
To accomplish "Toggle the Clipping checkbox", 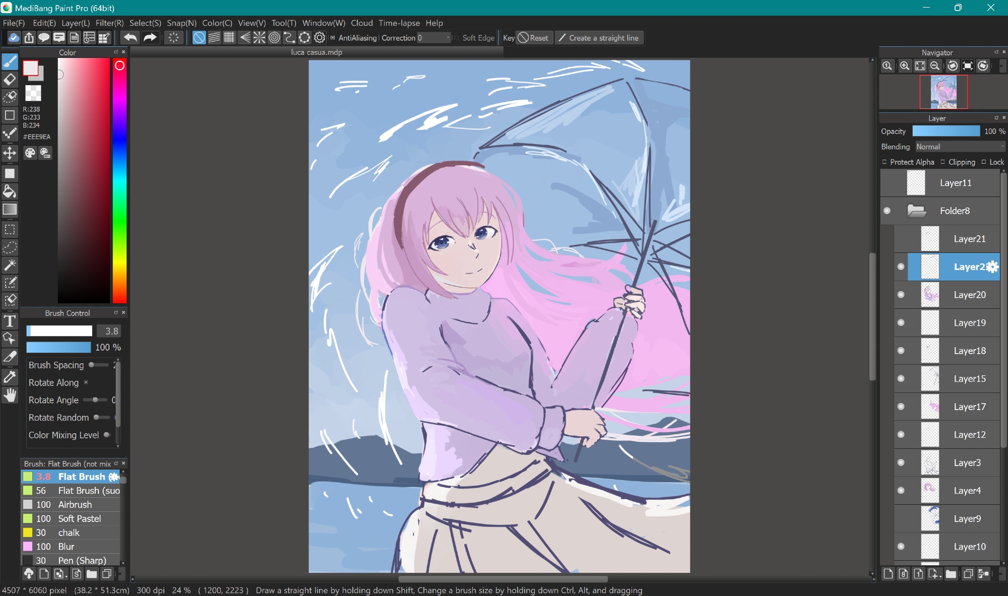I will tap(942, 162).
